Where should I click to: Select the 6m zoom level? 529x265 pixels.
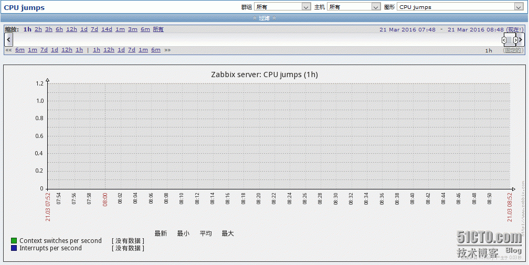click(145, 29)
